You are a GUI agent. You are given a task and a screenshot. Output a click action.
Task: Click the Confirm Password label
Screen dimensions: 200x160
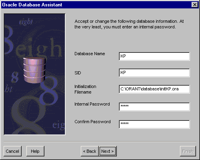point(92,122)
